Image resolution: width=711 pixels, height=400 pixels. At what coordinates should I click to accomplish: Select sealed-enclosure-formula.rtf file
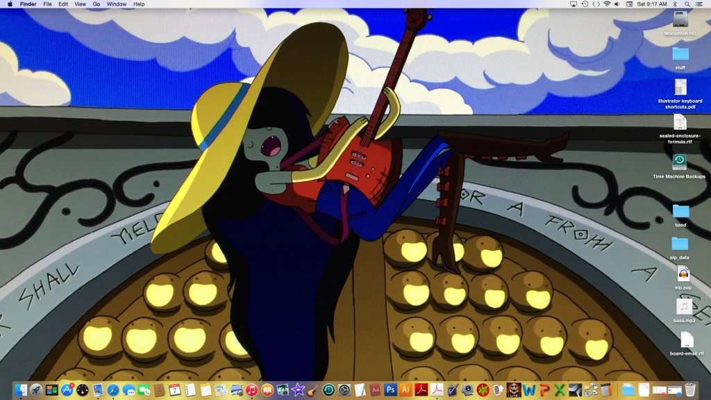click(x=680, y=122)
